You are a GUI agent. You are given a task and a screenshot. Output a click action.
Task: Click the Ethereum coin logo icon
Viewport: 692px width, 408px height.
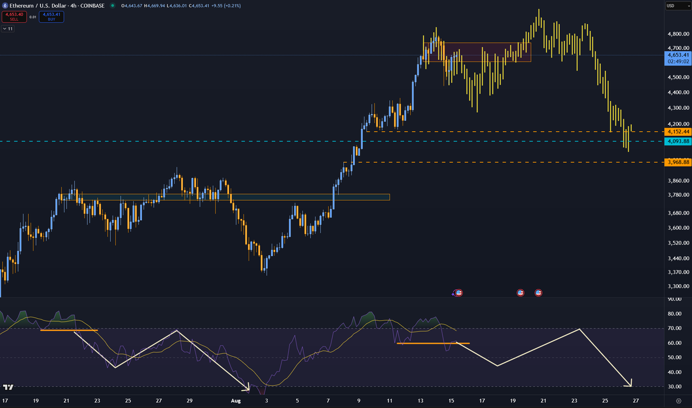5,6
